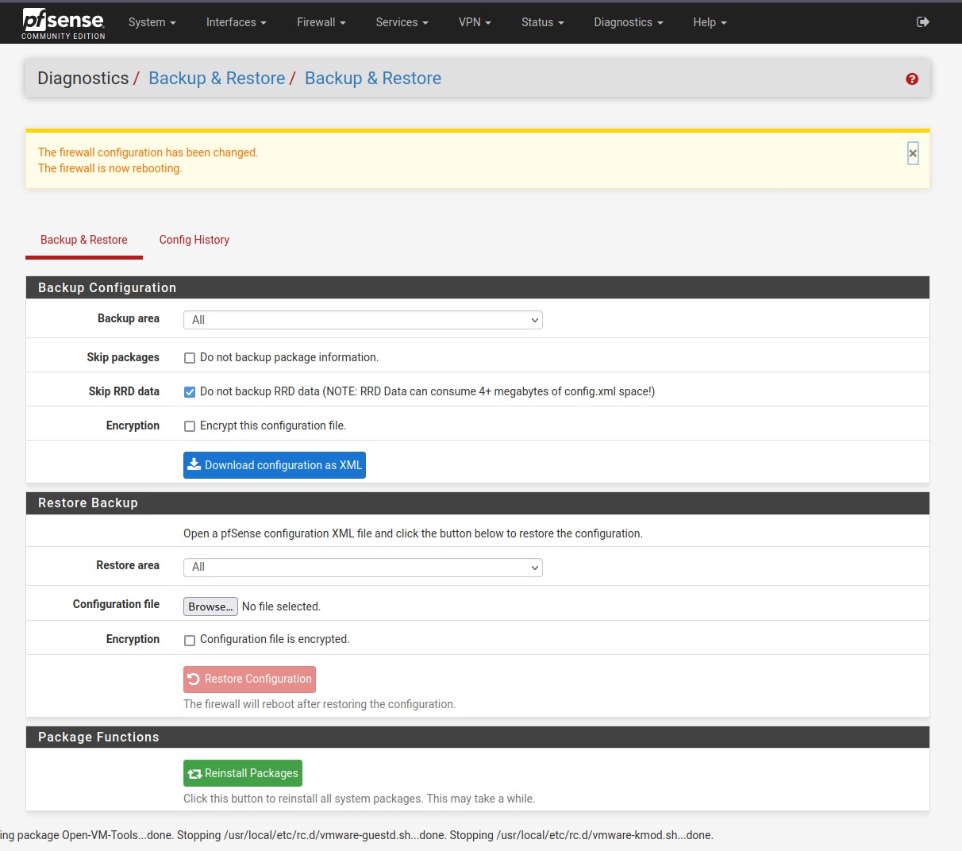The image size is (962, 851).
Task: Open the System menu
Action: point(152,22)
